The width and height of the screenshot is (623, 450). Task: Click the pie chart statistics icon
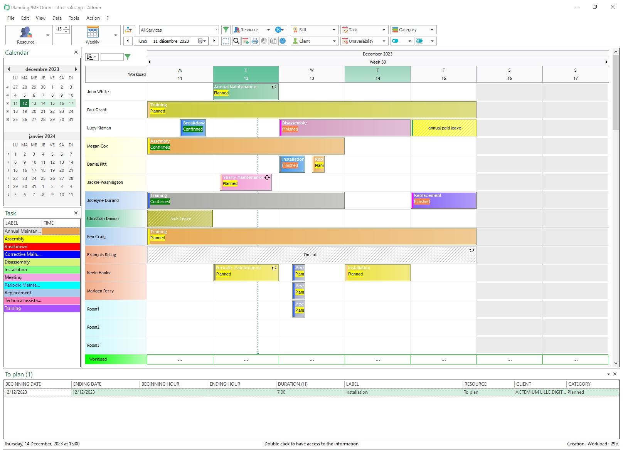(x=264, y=41)
